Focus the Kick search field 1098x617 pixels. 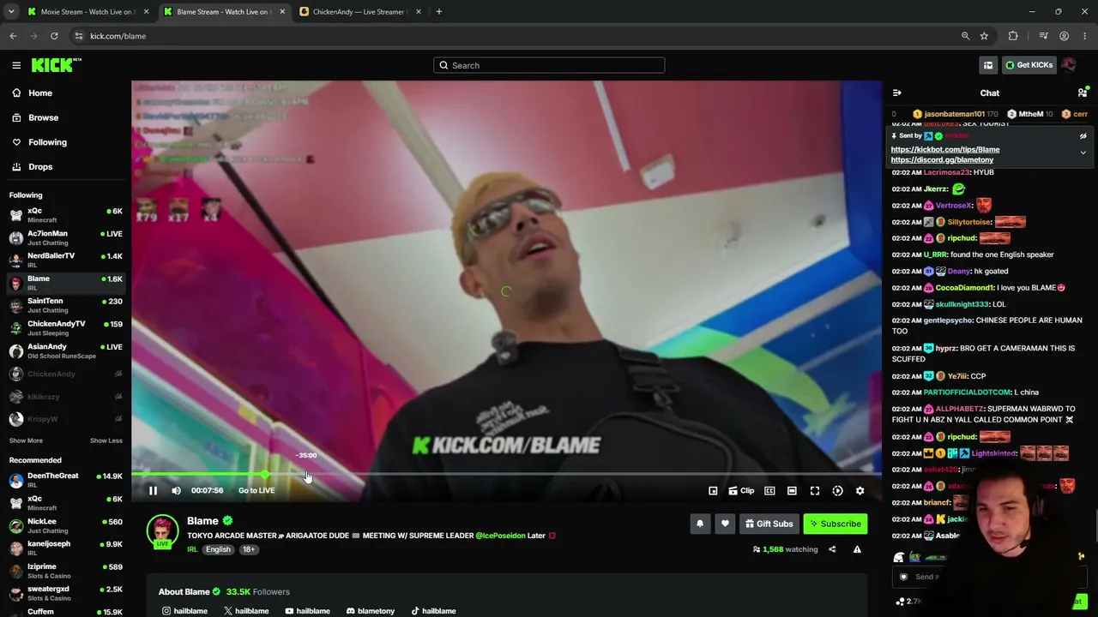(549, 65)
